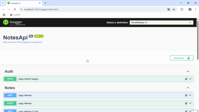199x112 pixels.
Task: Click the GET /api/Notes/{id} row
Action: click(x=98, y=110)
